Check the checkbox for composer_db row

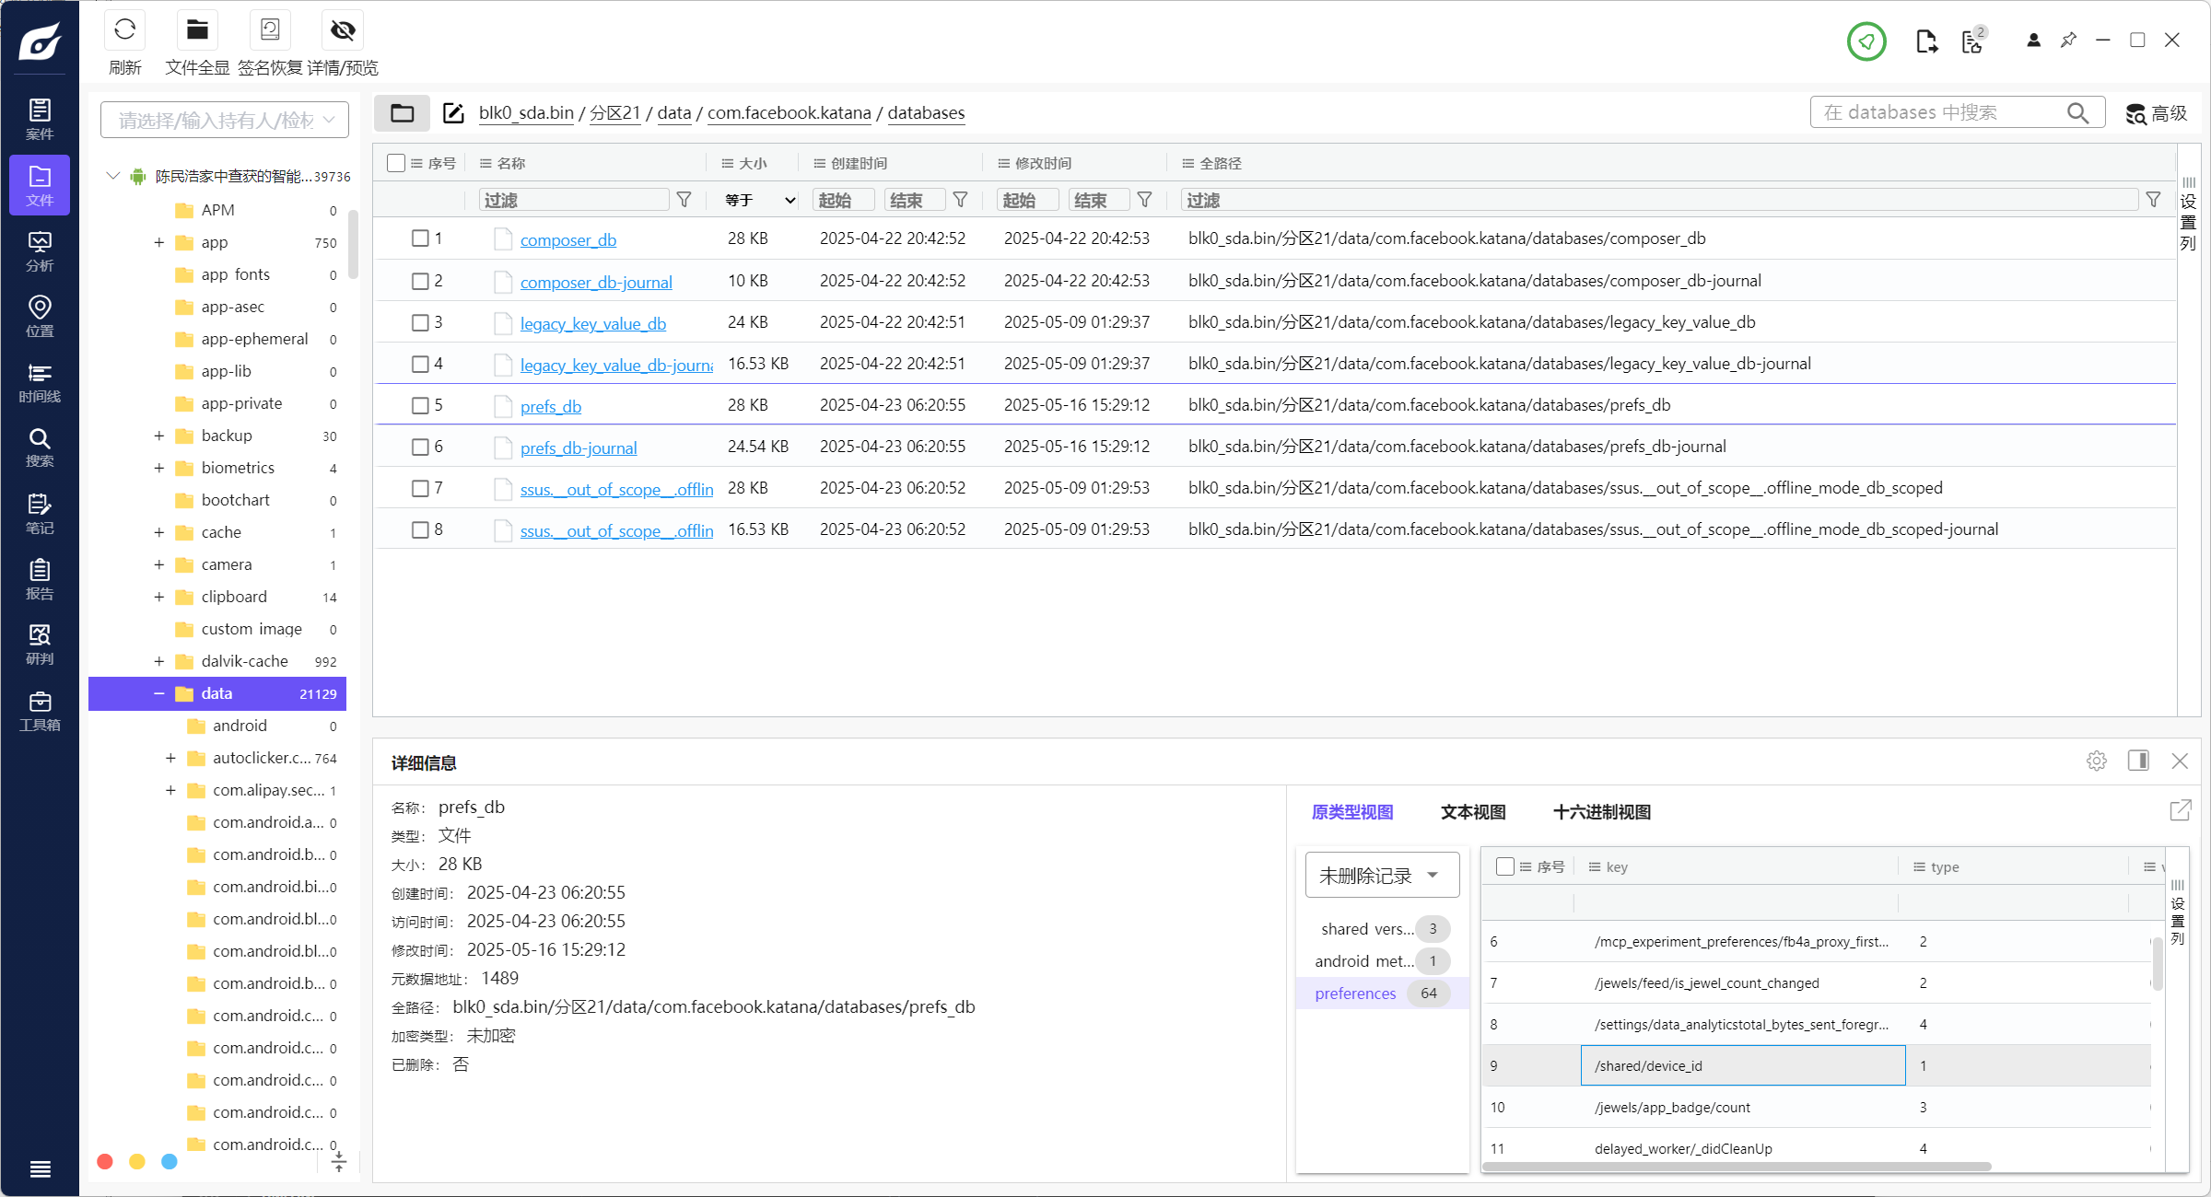[x=420, y=238]
